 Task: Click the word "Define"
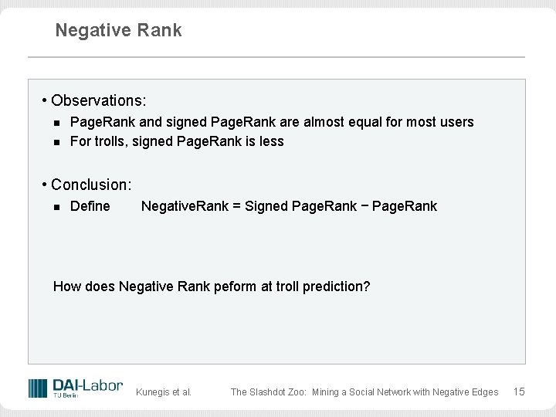pyautogui.click(x=90, y=206)
